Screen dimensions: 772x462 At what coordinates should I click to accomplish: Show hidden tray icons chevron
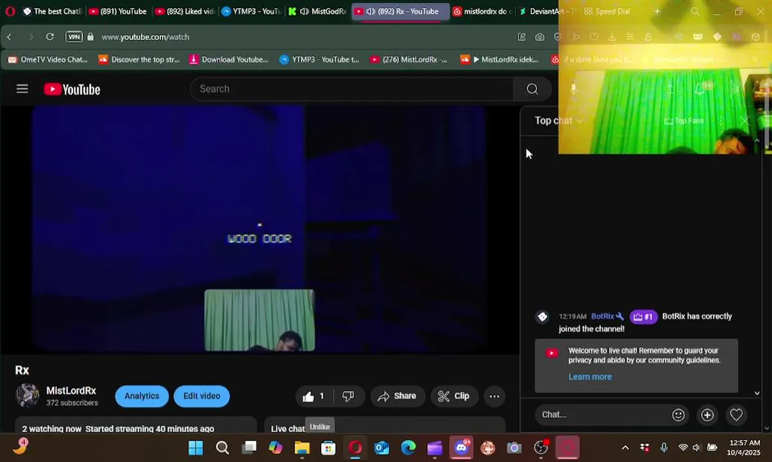tap(625, 448)
